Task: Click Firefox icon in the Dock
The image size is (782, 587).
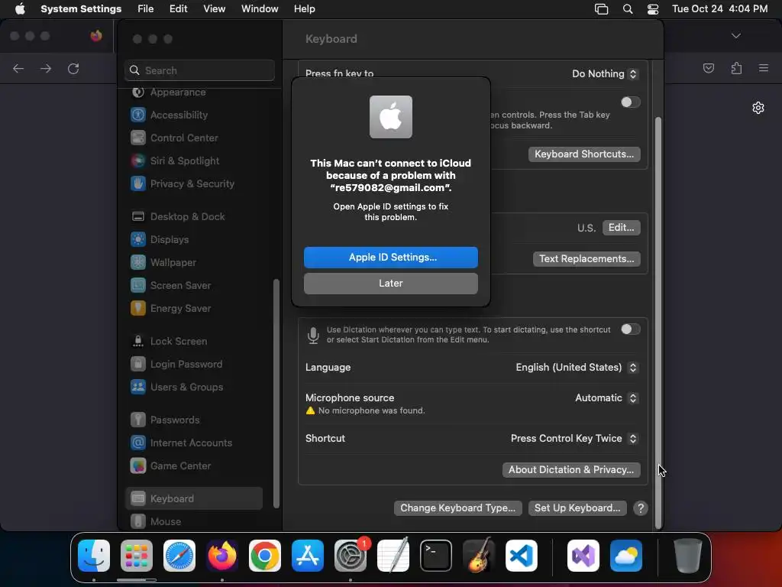Action: [x=222, y=556]
